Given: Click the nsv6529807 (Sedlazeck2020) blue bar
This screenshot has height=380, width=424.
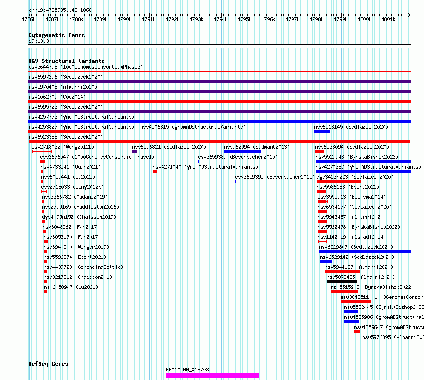Looking at the screenshot, I should [365, 252].
